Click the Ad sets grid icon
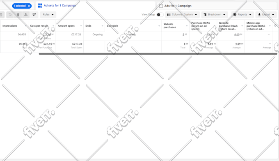Screen dimensions: 279x161 [40, 5]
